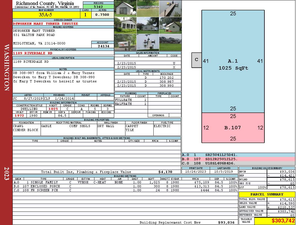Click floor finish CARPET
296x225 pixels.
132,126
